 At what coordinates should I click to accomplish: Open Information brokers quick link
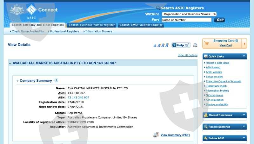[217, 91]
